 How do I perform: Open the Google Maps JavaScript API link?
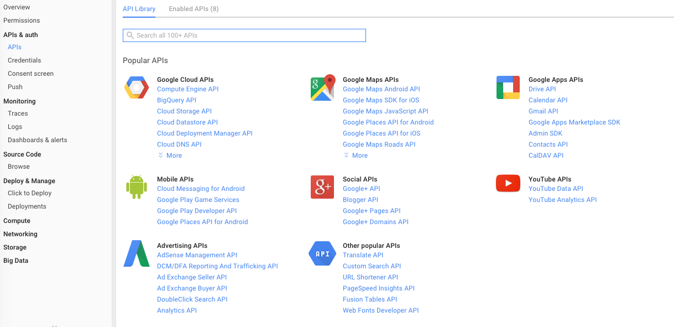[x=385, y=111]
